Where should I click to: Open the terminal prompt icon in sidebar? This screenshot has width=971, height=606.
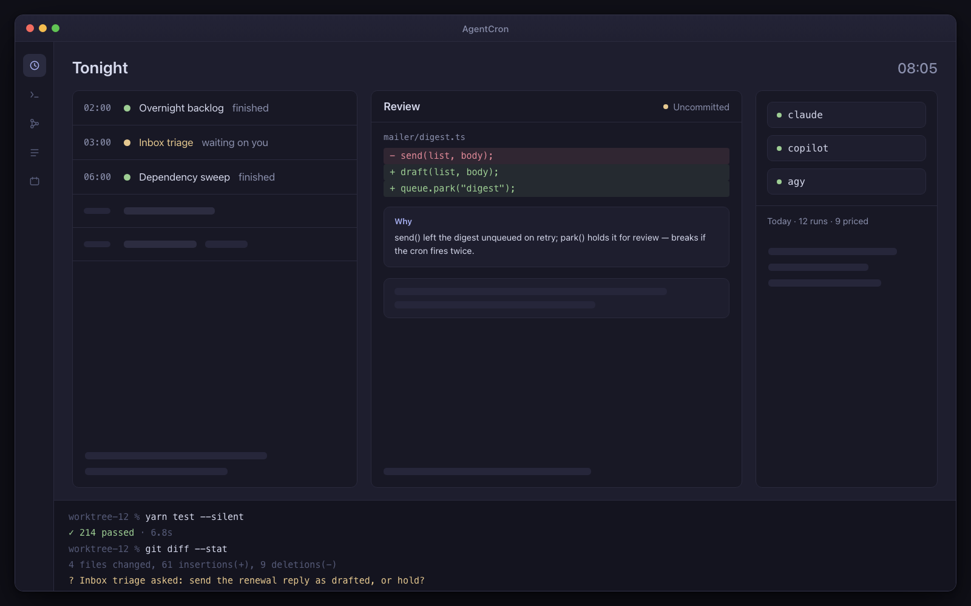[x=35, y=95]
